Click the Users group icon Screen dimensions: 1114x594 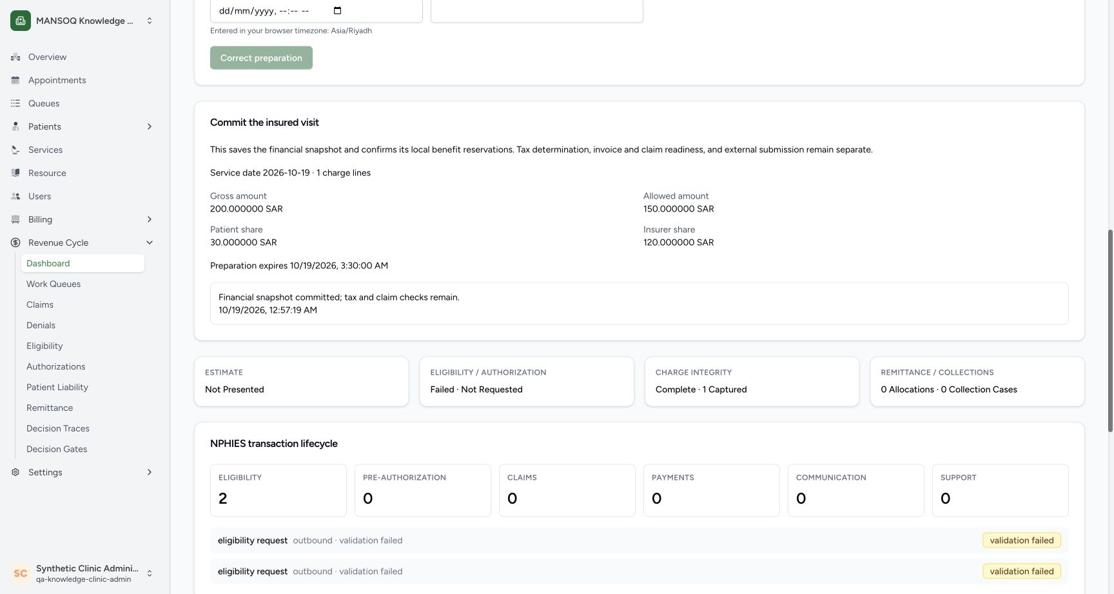(15, 196)
